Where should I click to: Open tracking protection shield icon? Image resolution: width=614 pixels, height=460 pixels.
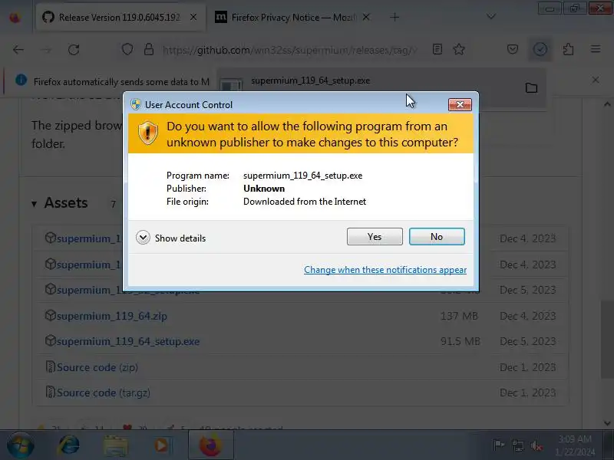click(127, 49)
